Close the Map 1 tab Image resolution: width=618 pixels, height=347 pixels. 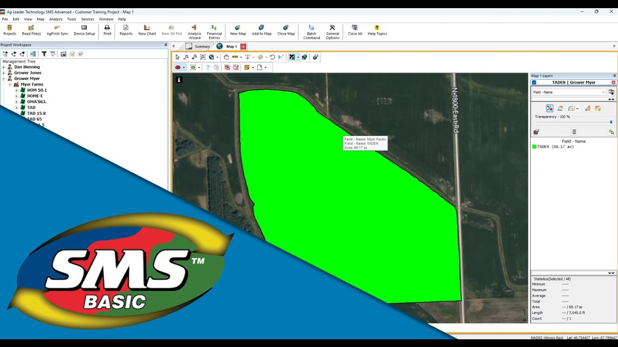point(243,47)
